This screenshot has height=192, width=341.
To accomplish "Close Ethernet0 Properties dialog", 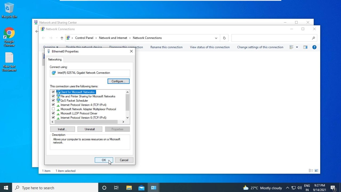I will 131,51.
